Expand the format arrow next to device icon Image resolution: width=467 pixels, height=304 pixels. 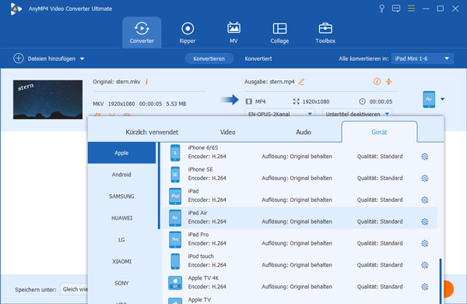[443, 99]
